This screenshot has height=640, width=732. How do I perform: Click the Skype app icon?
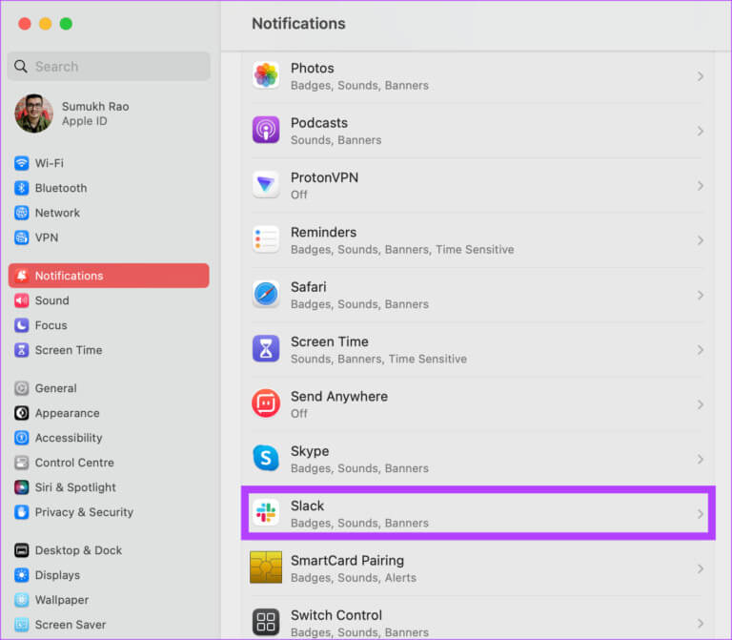coord(266,458)
